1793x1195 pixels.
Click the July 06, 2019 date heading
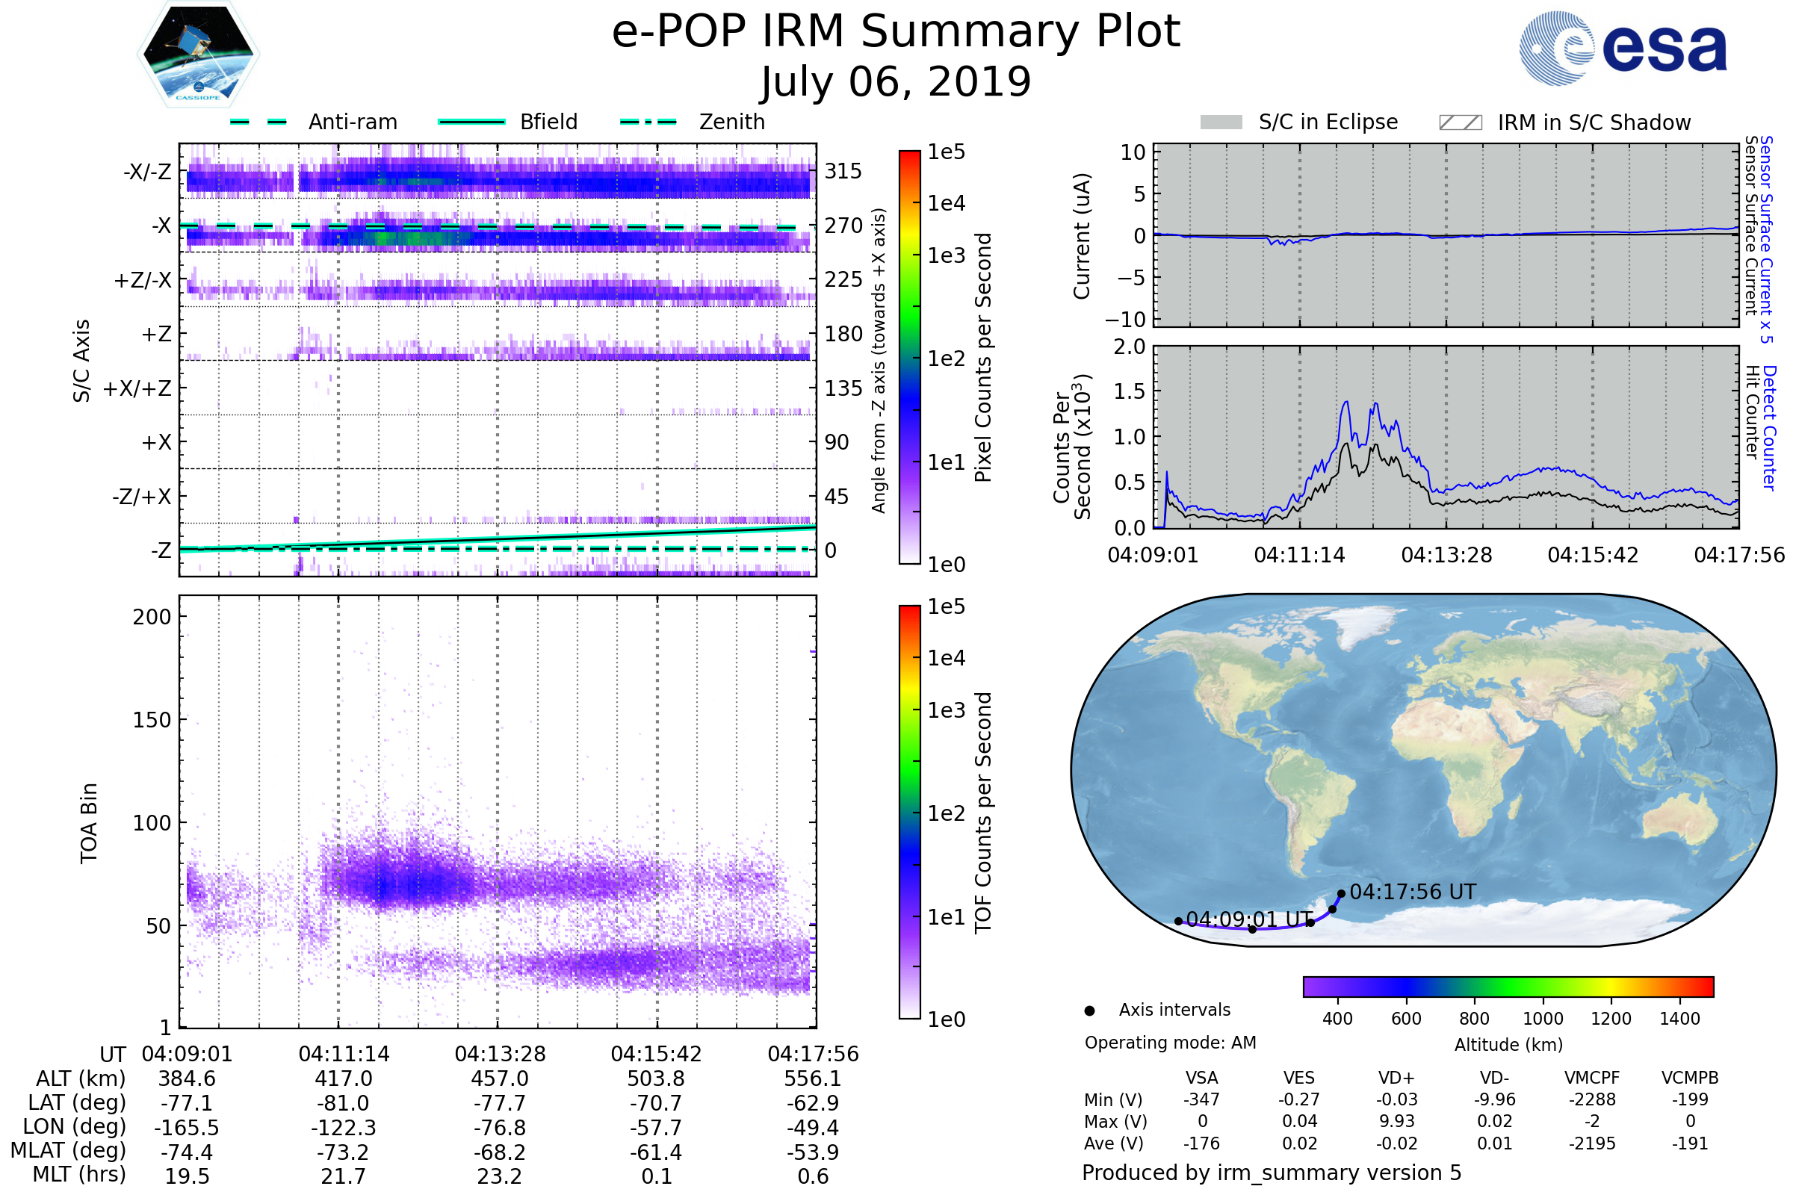point(896,82)
